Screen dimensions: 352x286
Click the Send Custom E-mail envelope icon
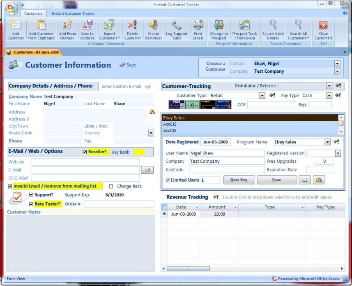click(x=148, y=86)
